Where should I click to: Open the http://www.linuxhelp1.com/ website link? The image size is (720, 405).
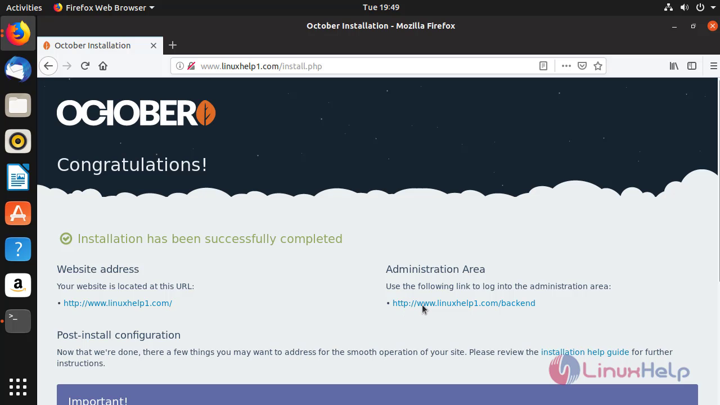118,303
